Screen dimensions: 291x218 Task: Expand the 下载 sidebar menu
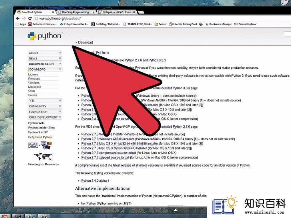(x=45, y=101)
